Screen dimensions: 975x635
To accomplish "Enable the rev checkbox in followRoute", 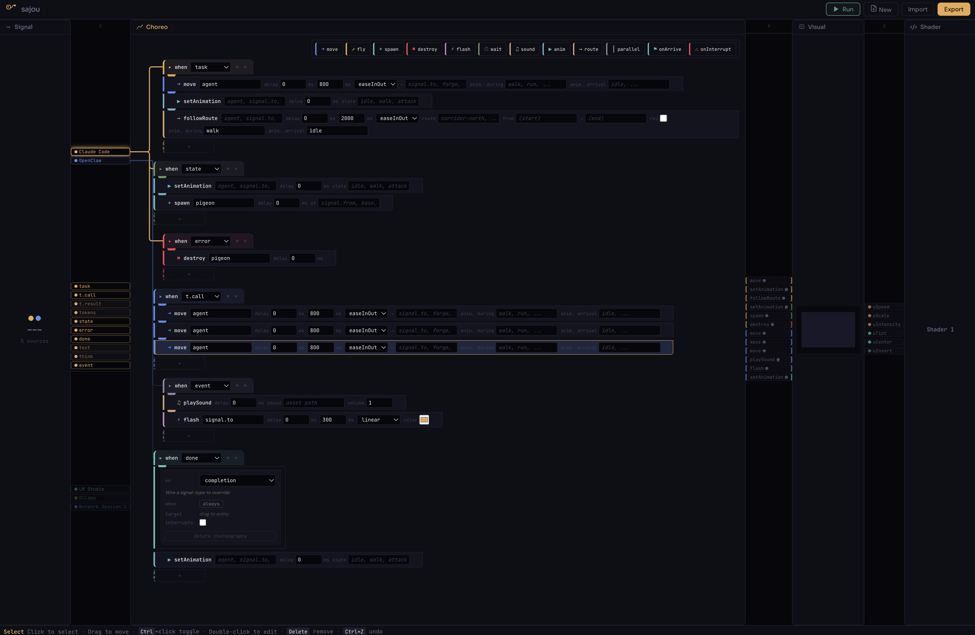I will coord(664,118).
